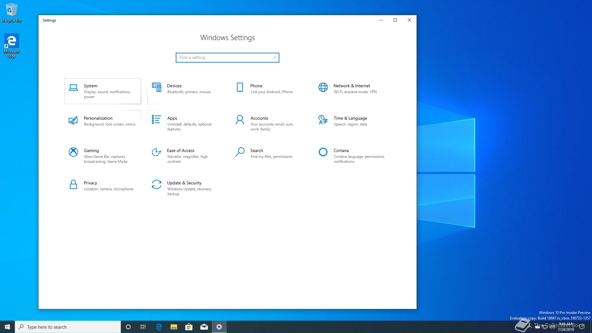Open Task View from the taskbar

(143, 327)
